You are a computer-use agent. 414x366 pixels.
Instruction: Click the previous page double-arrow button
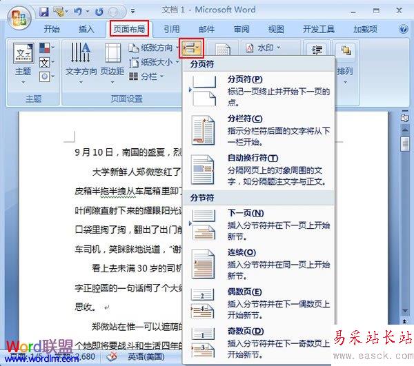click(405, 321)
